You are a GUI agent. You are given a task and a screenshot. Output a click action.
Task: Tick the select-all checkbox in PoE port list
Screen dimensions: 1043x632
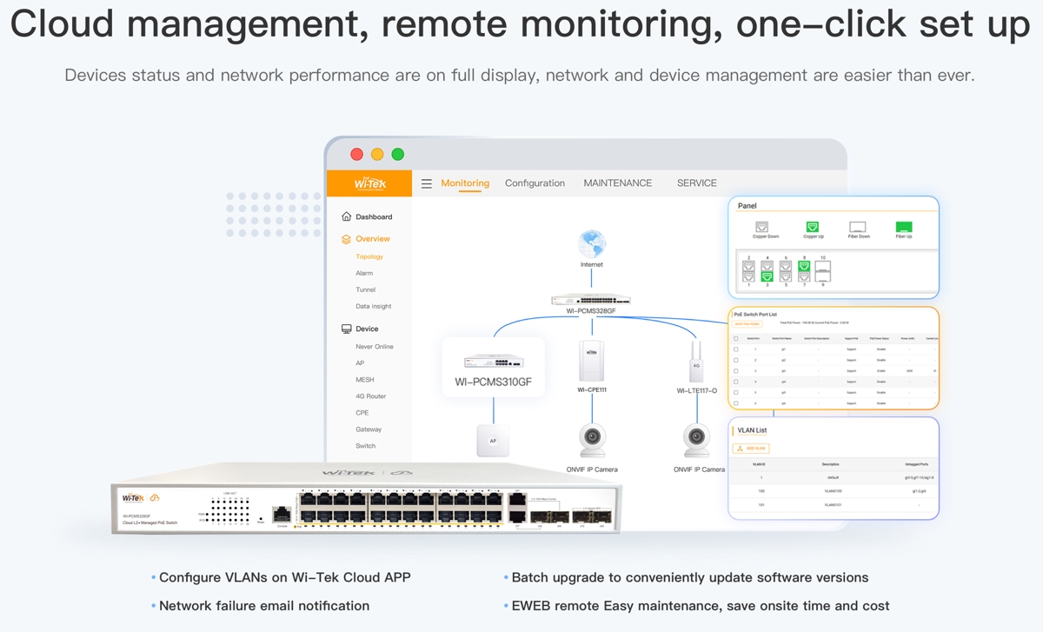click(x=736, y=337)
